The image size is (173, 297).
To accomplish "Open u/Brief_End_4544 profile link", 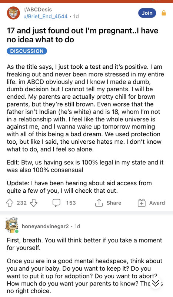I will point(45,16).
